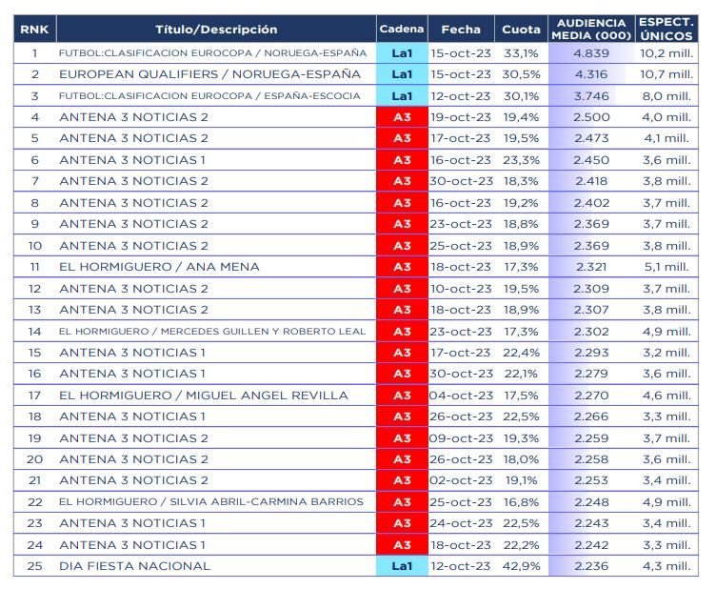
Task: Click the Cuota column header
Action: pyautogui.click(x=521, y=30)
